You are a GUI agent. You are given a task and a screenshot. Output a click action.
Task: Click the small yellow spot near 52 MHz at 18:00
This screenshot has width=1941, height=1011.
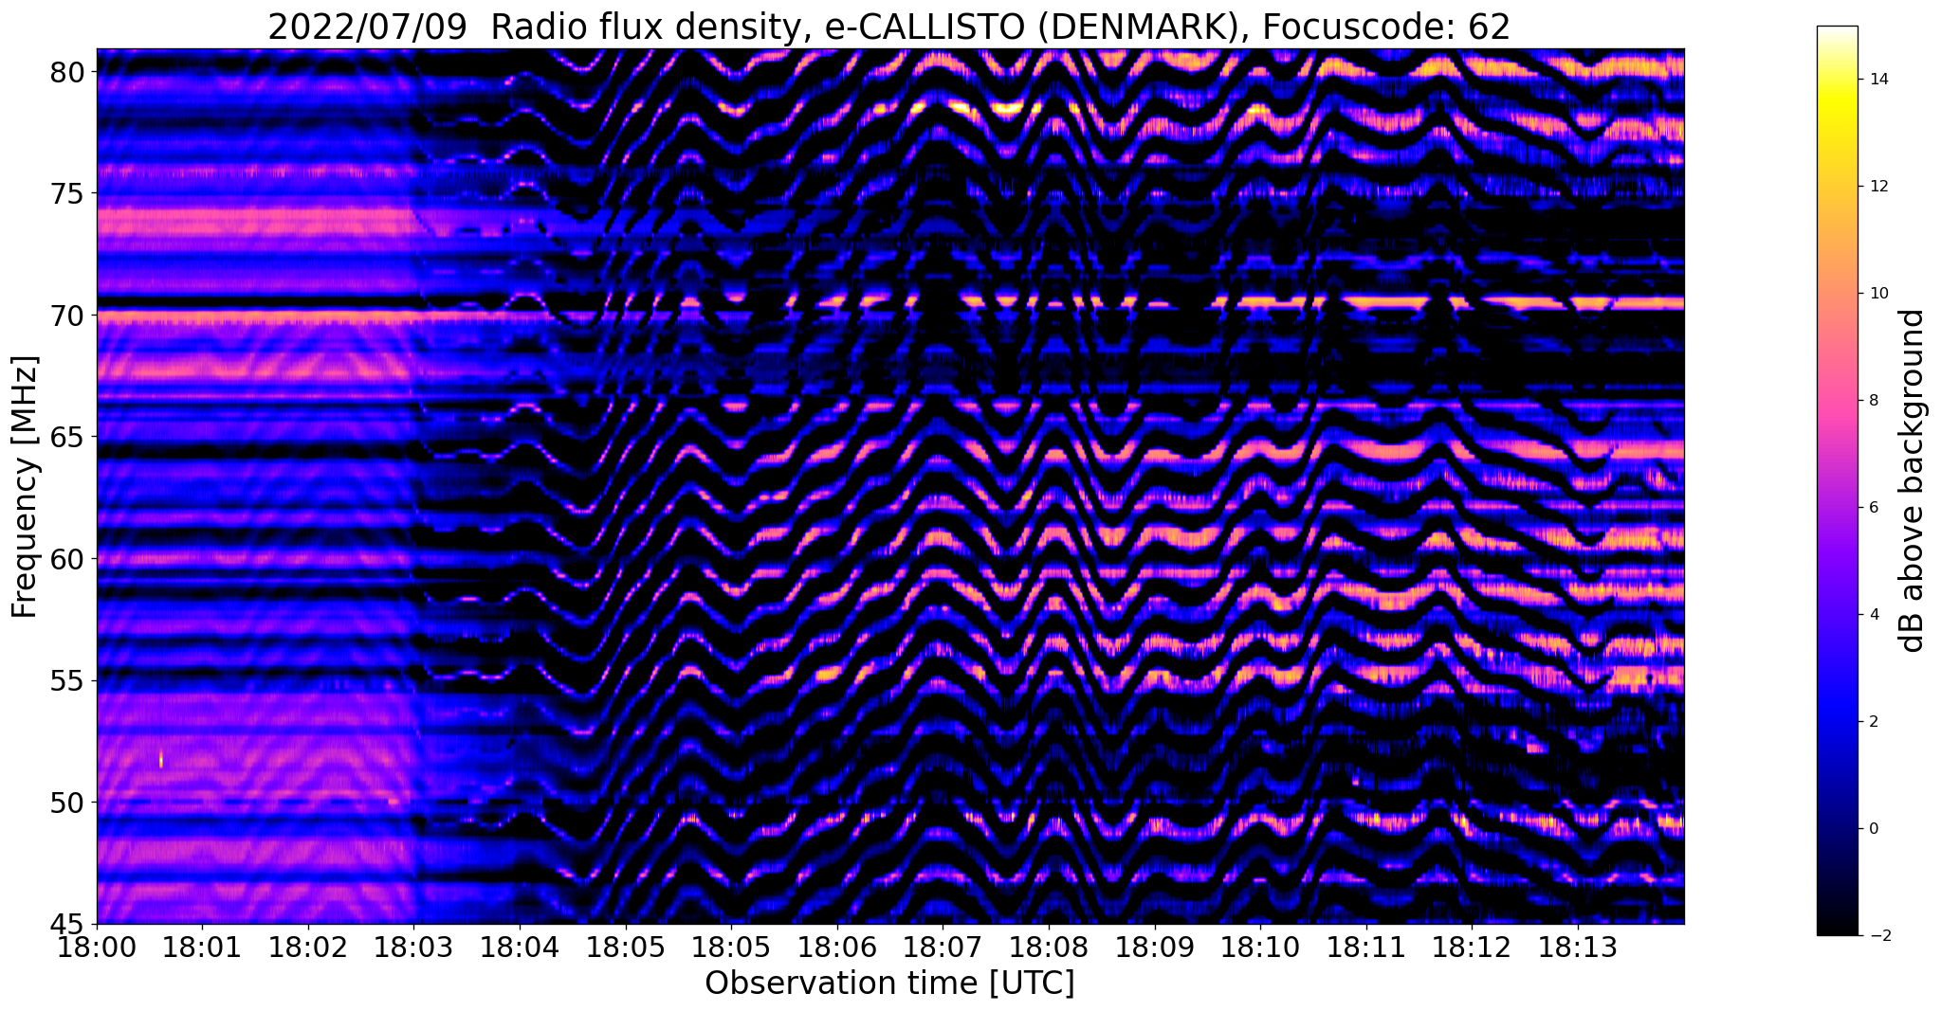161,759
